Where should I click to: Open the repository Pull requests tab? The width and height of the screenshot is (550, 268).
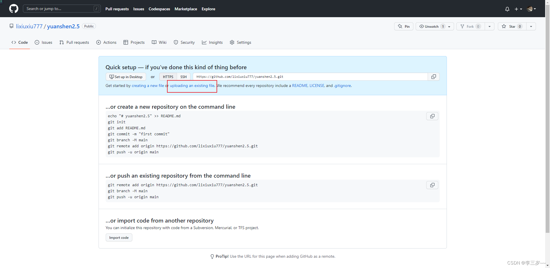coord(74,42)
